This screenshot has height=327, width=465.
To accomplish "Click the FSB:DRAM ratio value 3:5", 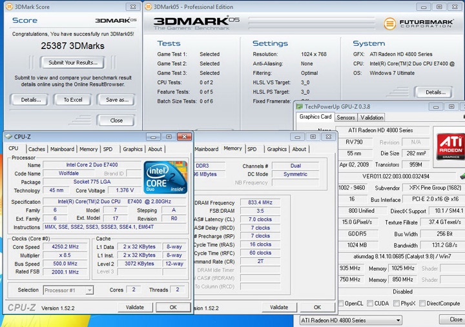I will click(260, 211).
